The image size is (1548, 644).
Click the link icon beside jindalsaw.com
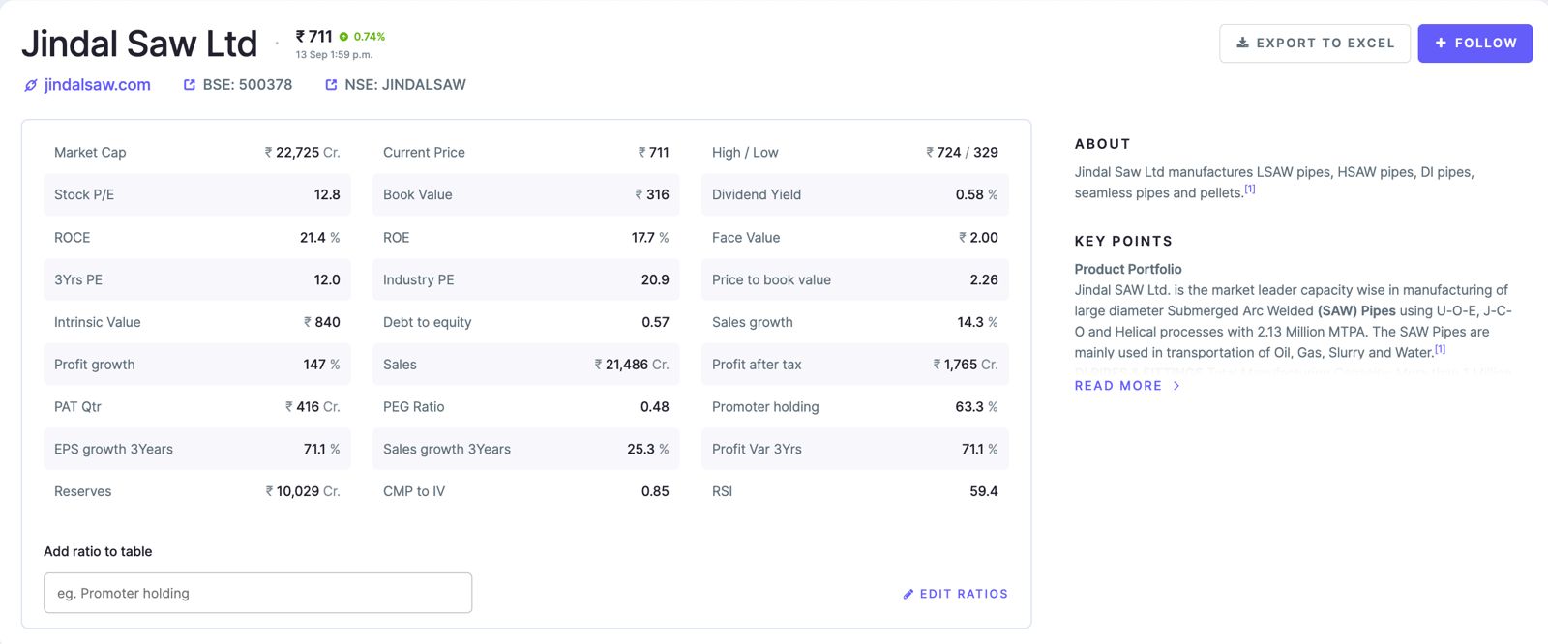pos(31,85)
